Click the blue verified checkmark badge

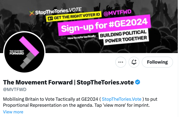point(138,82)
